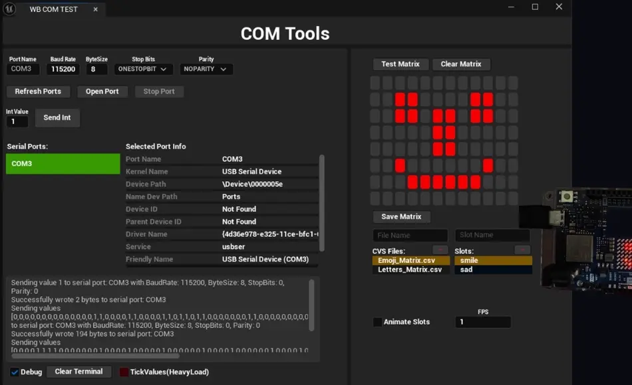
Task: Focus the Baud Rate input field
Action: 63,69
